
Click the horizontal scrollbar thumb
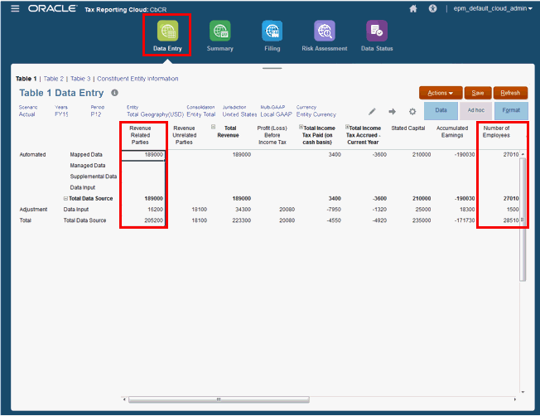pyautogui.click(x=219, y=399)
